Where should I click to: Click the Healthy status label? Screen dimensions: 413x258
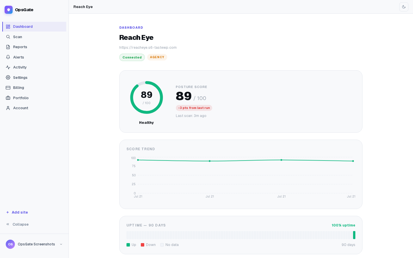coord(147,123)
